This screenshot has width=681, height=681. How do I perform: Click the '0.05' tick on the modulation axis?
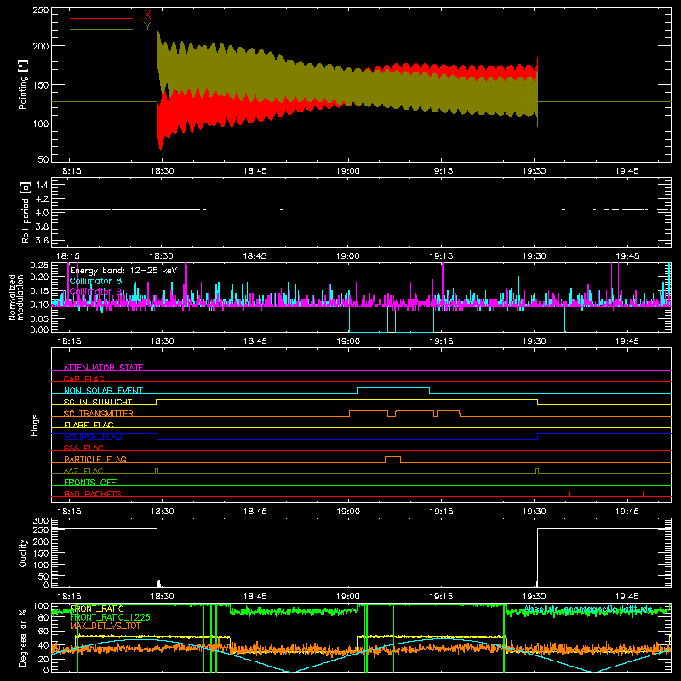tap(40, 318)
